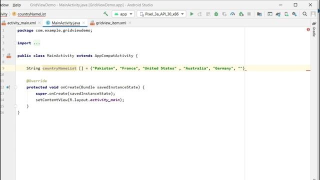Click the @Override annotation
Viewport: 320px width, 180px height.
[x=36, y=81]
